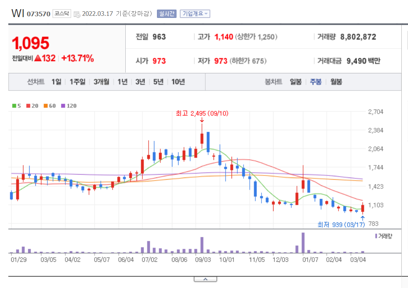The height and width of the screenshot is (288, 408).
Task: Click the WI stock name title
Action: [x=18, y=13]
